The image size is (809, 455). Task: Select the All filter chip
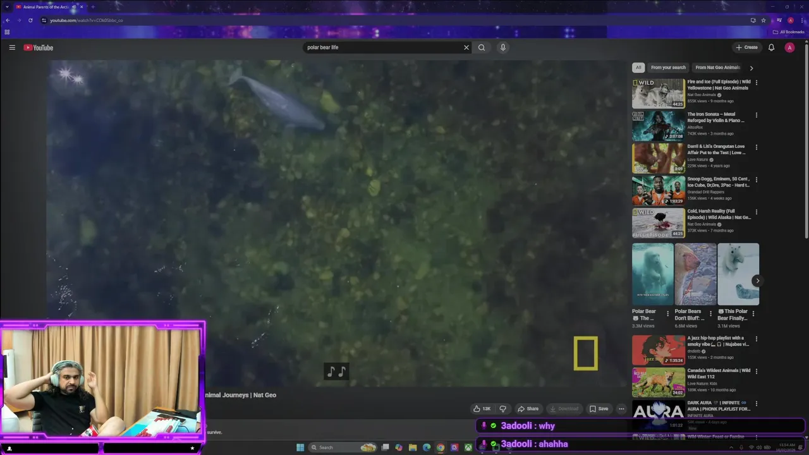(638, 68)
